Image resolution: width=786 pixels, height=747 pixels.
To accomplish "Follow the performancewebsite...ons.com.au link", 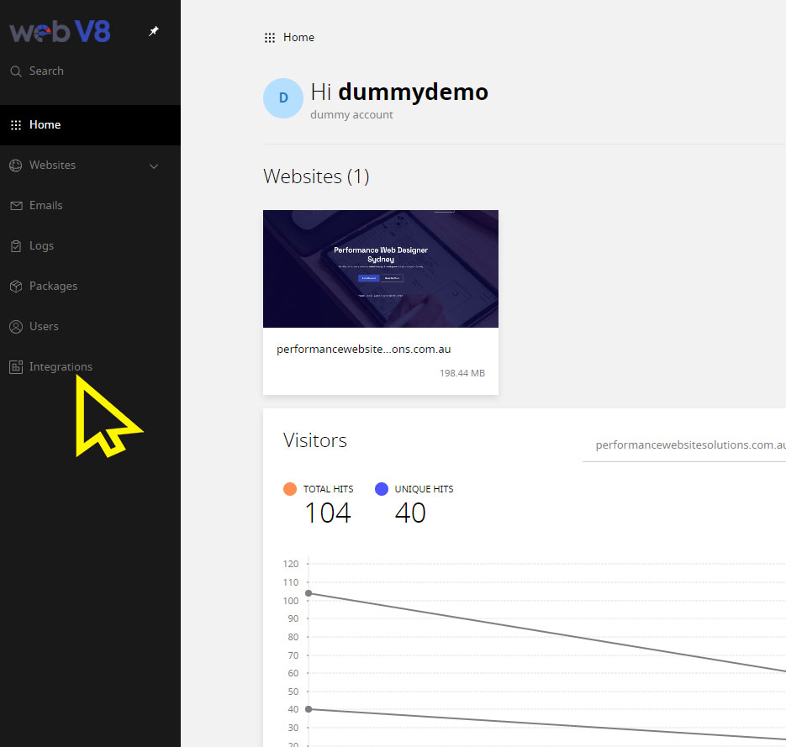I will click(x=363, y=349).
